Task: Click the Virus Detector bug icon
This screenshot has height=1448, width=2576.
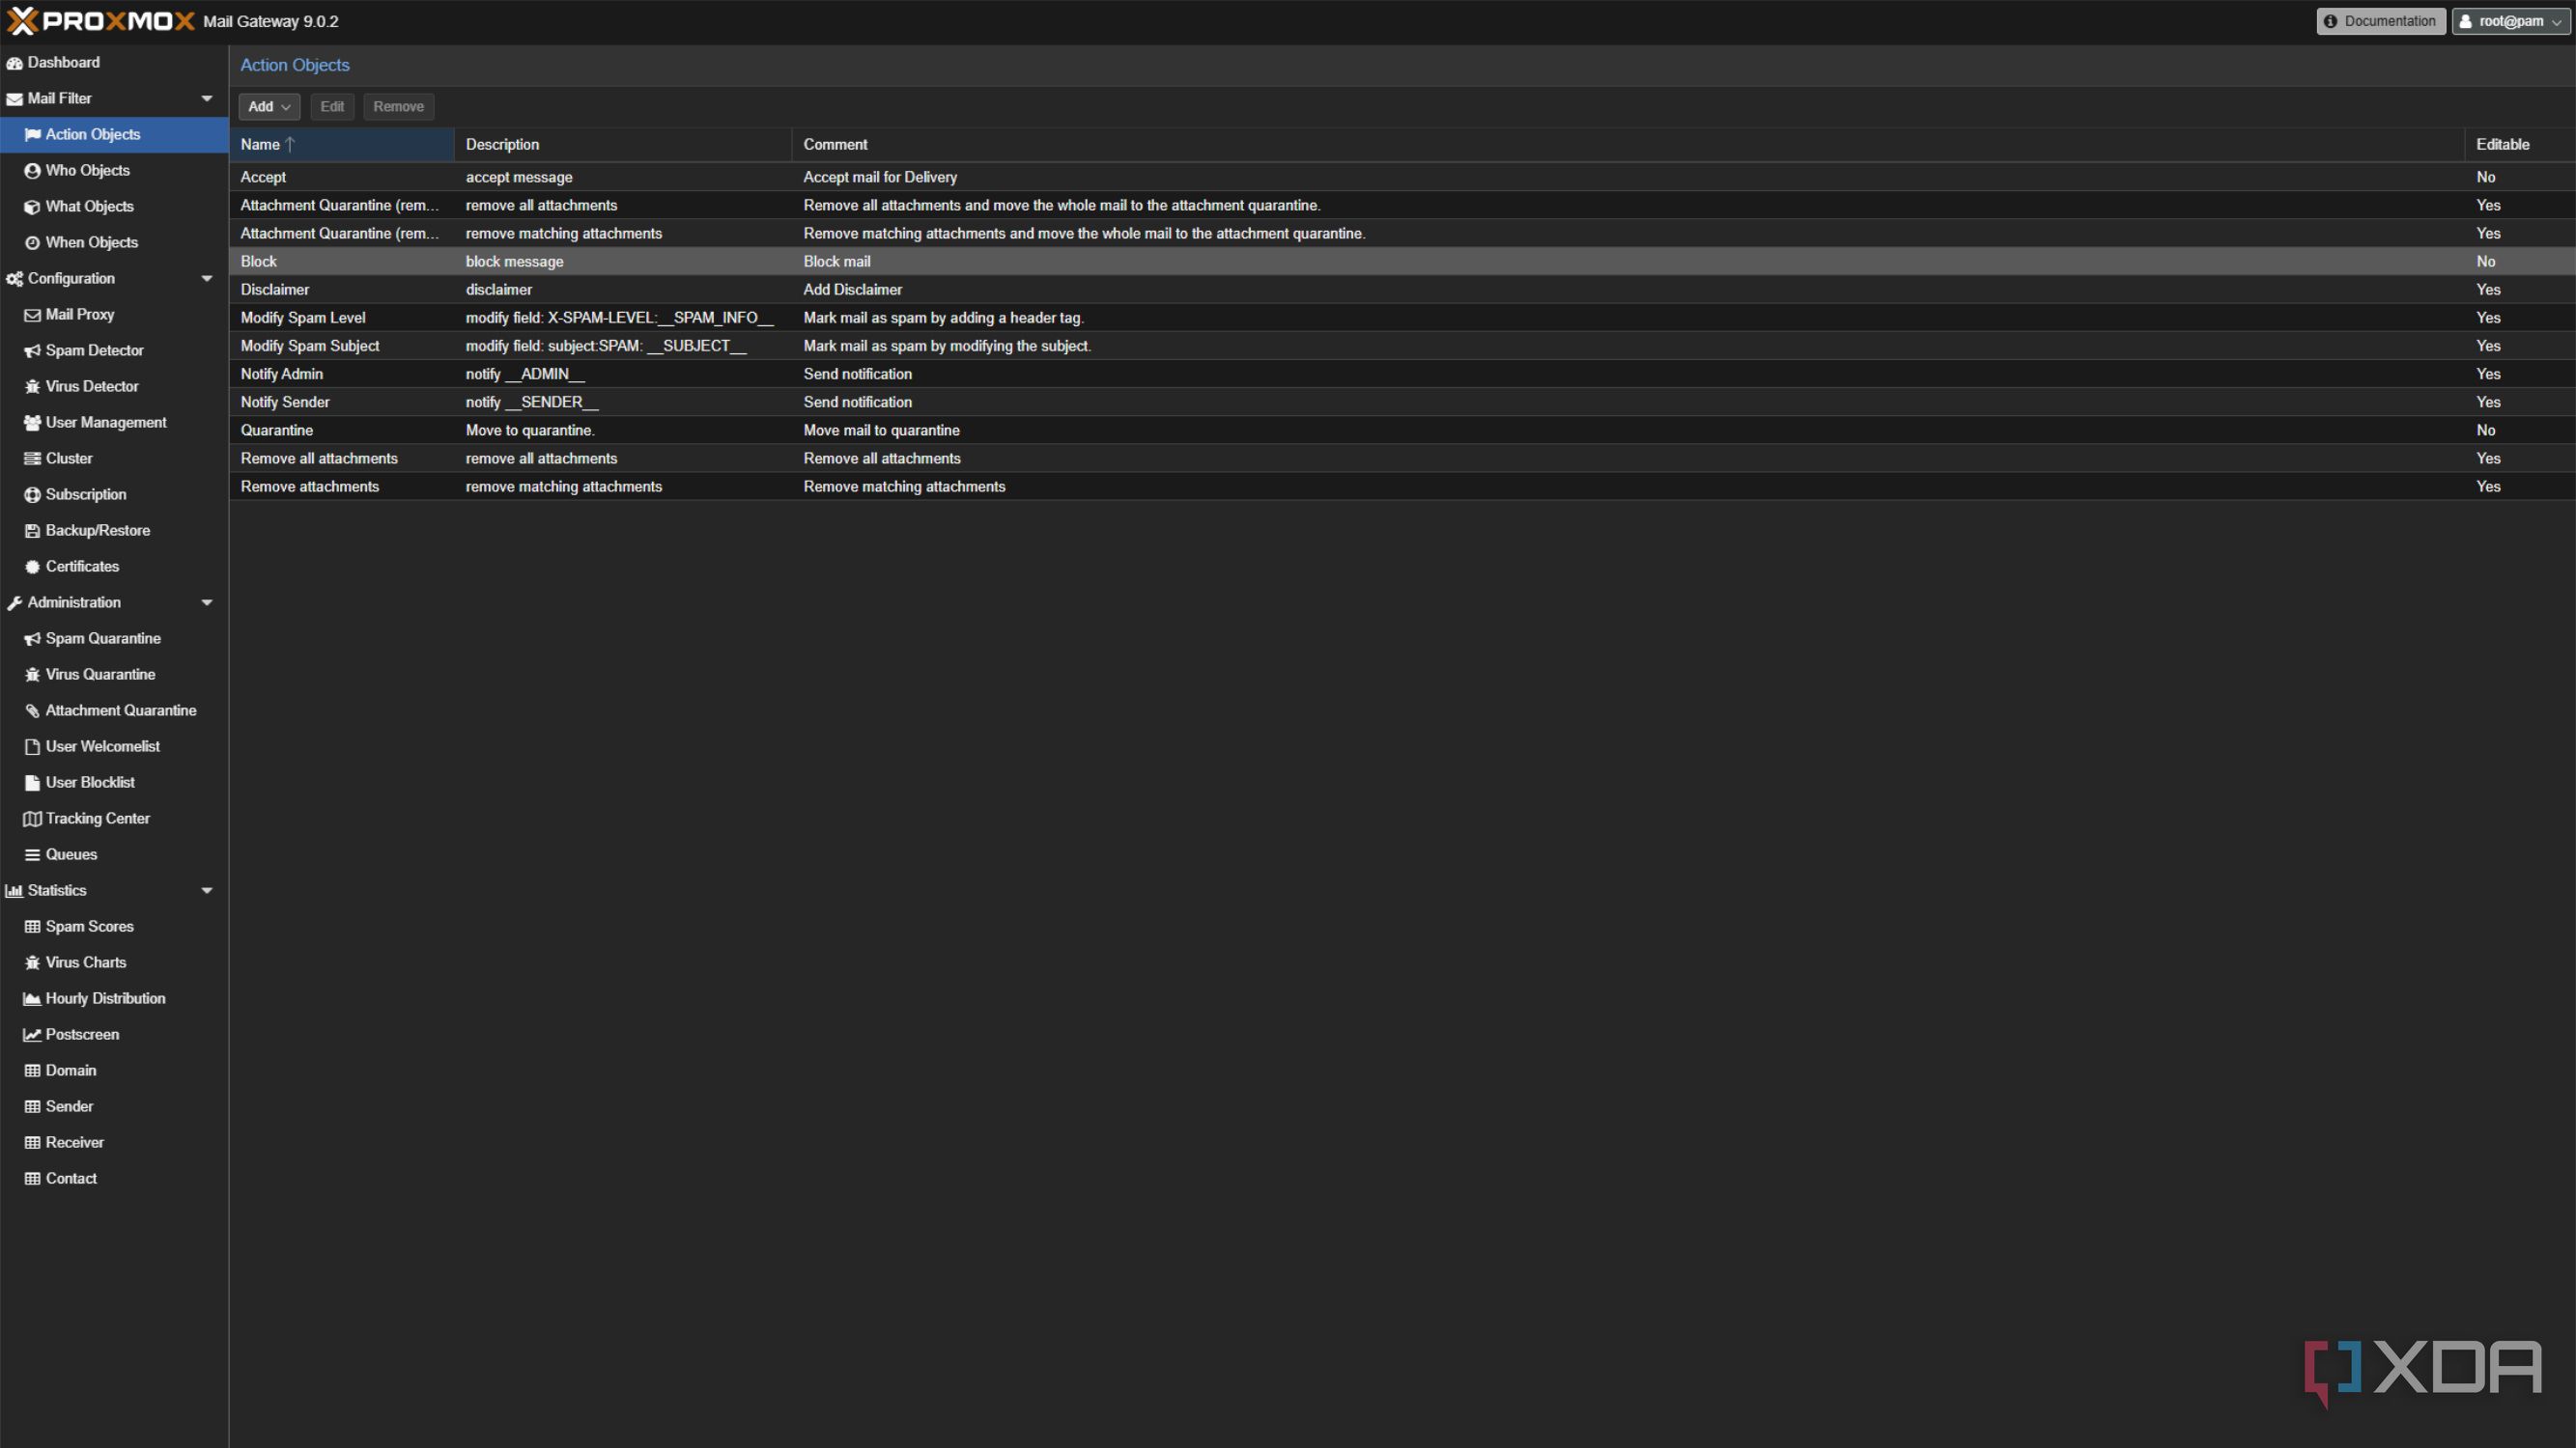Action: [x=32, y=387]
